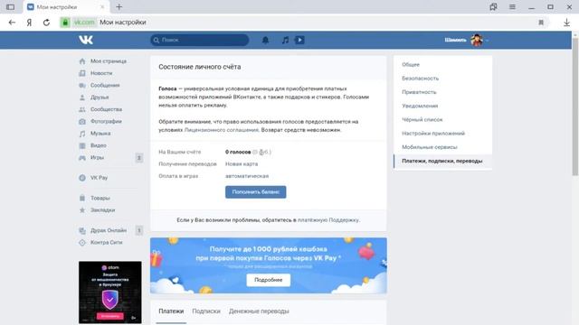This screenshot has height=325, width=579.
Task: Select Безопасность settings section
Action: 420,79
